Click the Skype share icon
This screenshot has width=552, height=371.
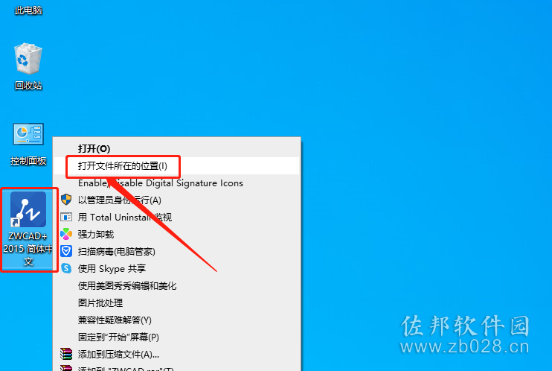click(66, 268)
